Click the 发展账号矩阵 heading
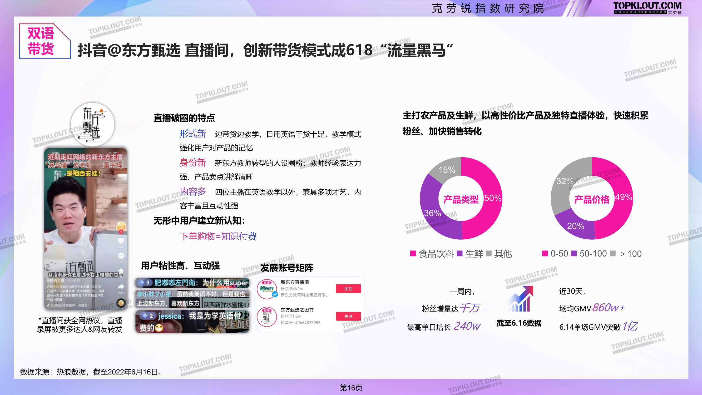 tap(287, 268)
